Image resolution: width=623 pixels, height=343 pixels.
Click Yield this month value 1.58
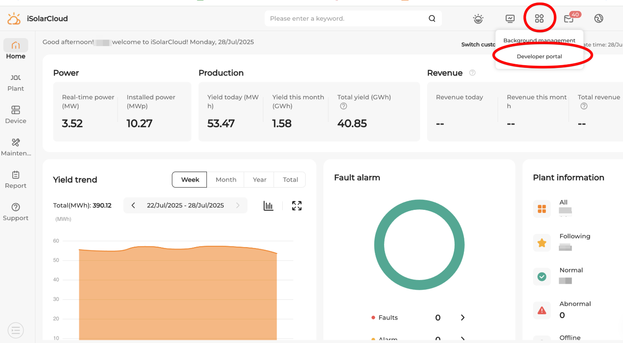282,123
